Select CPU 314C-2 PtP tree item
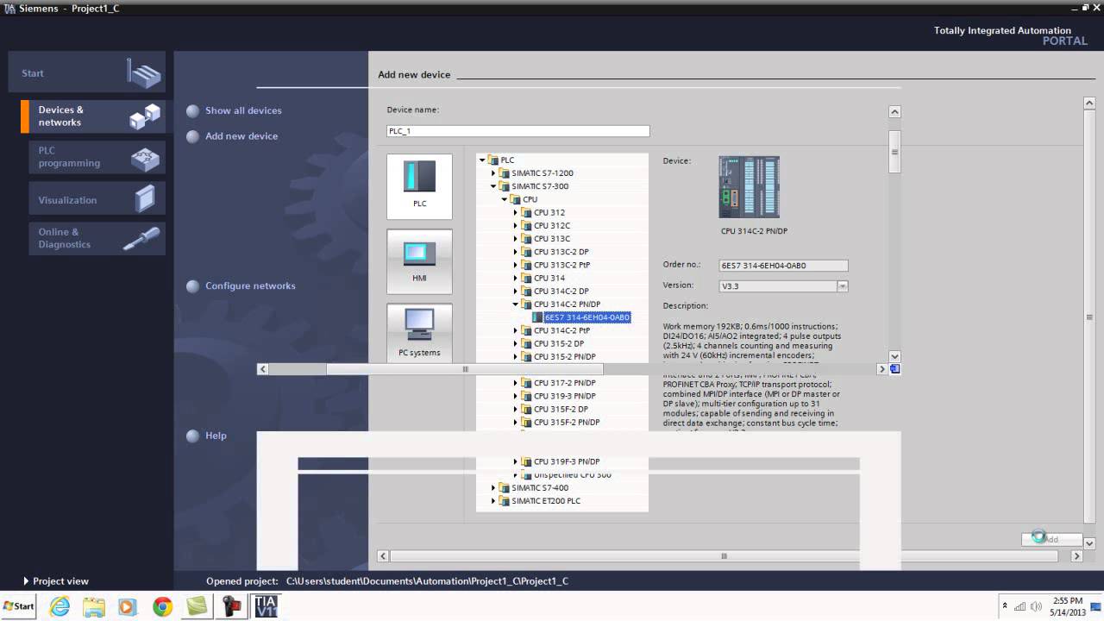Screen dimensions: 1104x621 pyautogui.click(x=562, y=330)
